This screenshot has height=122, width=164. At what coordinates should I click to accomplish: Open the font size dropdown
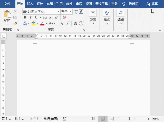click(70, 12)
